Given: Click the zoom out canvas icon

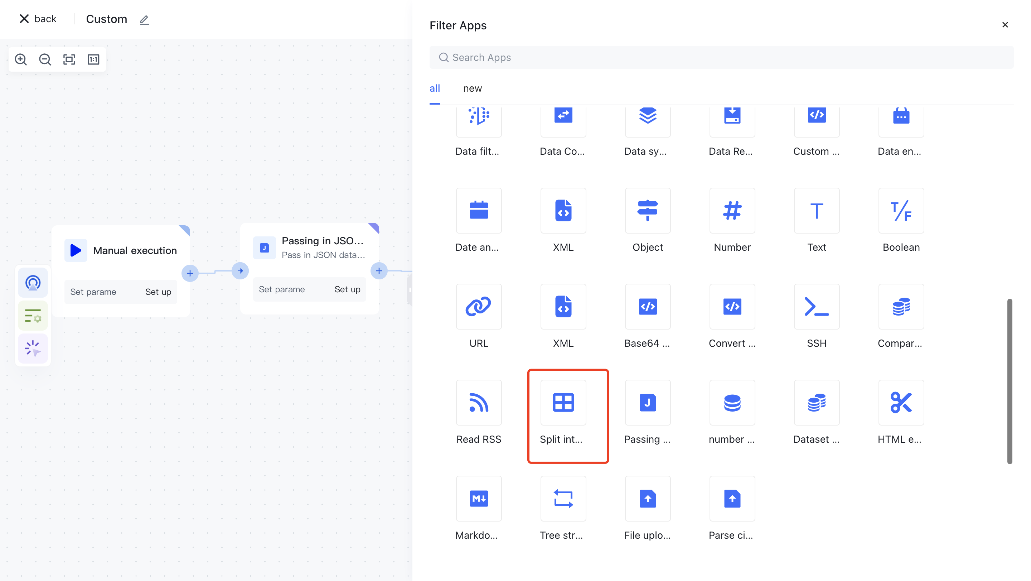Looking at the screenshot, I should [x=45, y=59].
